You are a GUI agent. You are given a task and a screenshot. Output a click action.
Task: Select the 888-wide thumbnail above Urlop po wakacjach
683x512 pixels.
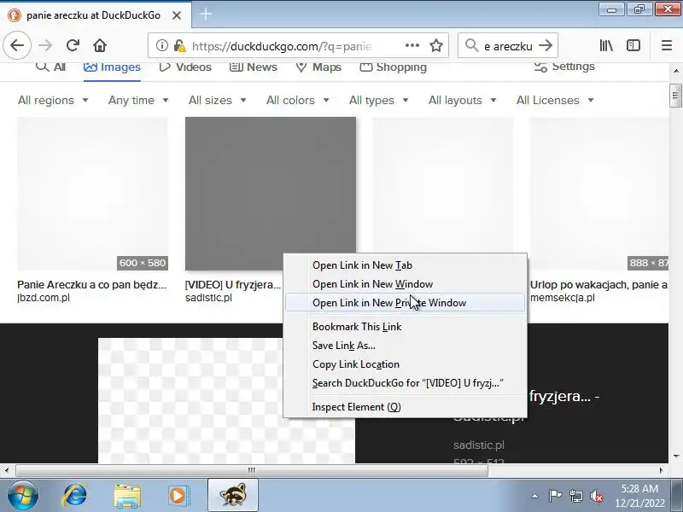(599, 194)
